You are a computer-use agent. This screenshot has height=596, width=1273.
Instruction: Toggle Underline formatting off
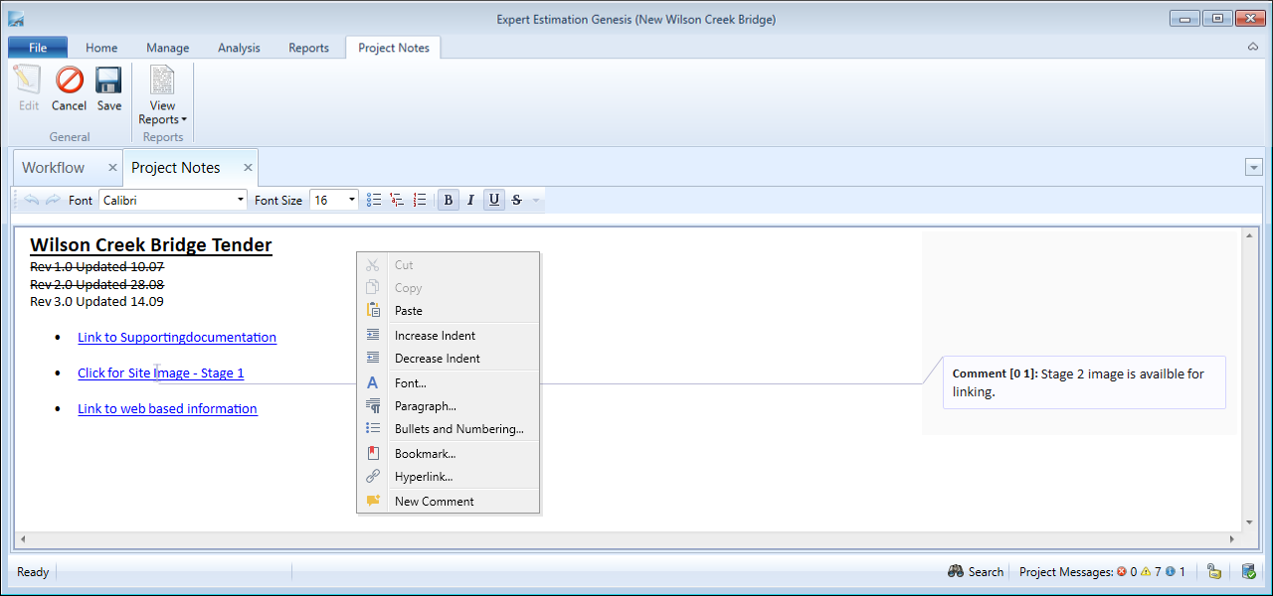pyautogui.click(x=493, y=201)
